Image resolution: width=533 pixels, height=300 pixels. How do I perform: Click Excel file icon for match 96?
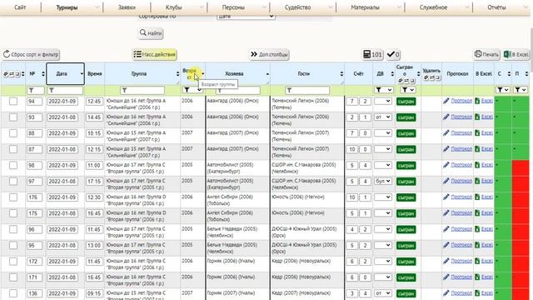coord(477,228)
